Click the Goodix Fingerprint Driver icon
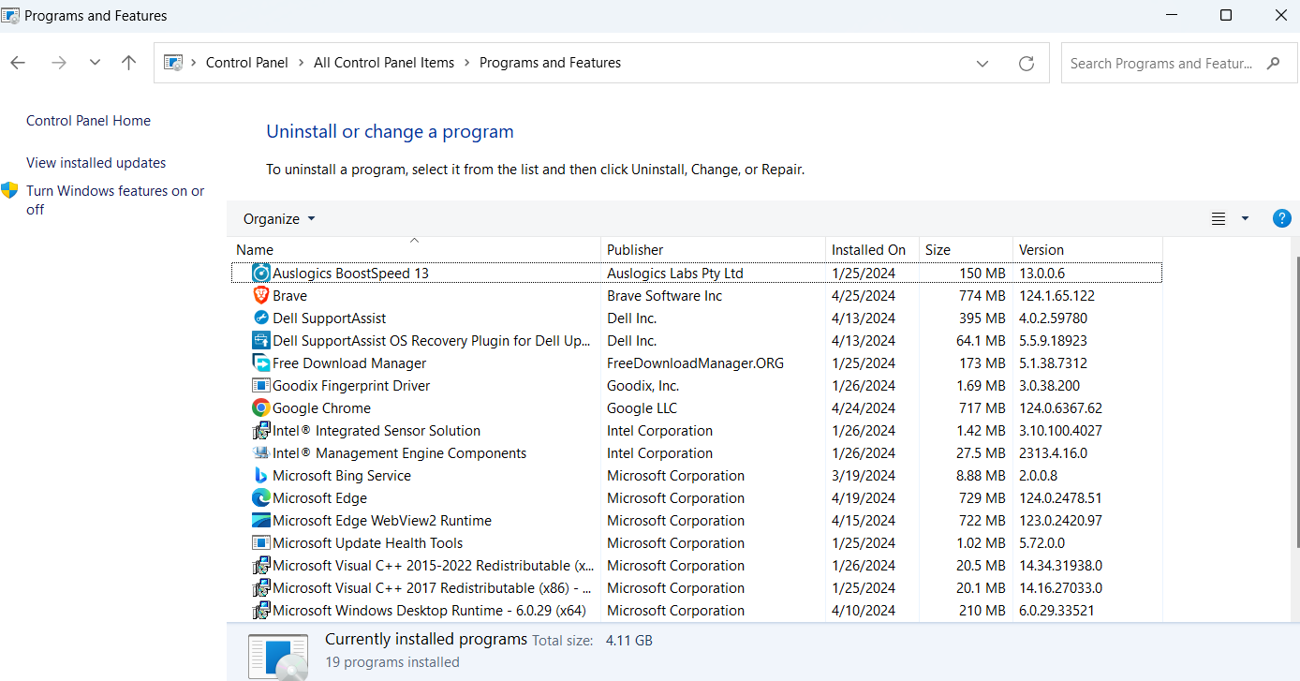1300x681 pixels. tap(261, 385)
